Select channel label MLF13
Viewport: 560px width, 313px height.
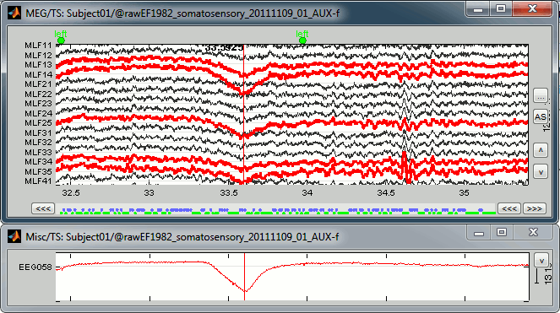tap(38, 65)
